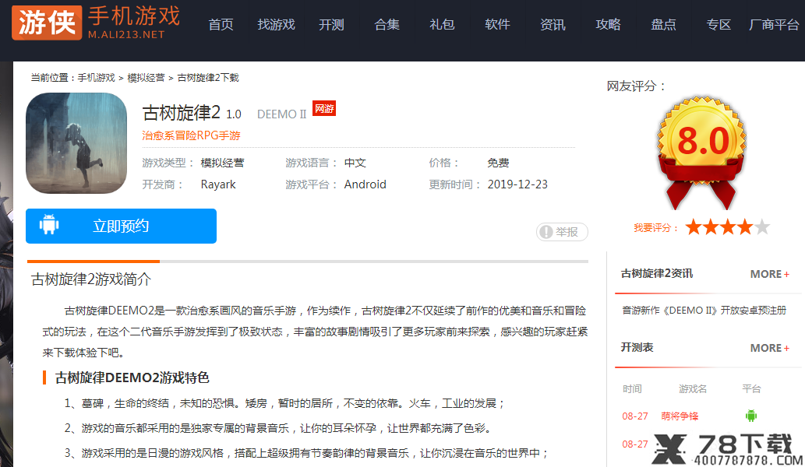The width and height of the screenshot is (805, 467).
Task: Go to the 攻略 navigation page
Action: pos(609,25)
